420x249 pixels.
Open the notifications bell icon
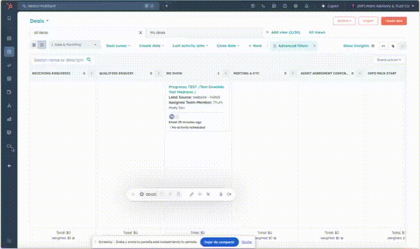pos(305,6)
